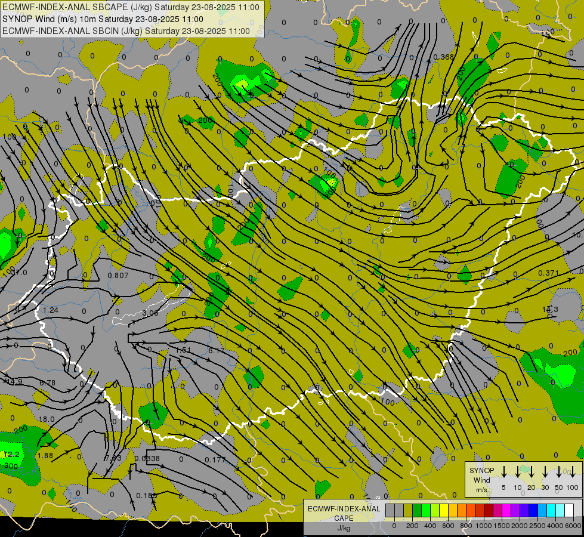Screen dimensions: 584x537
Task: Click the 'SYNOP' label in the wind legend
Action: click(481, 470)
